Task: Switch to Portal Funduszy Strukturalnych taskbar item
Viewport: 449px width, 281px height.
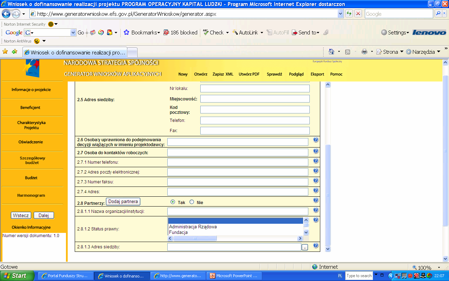Action: point(66,276)
